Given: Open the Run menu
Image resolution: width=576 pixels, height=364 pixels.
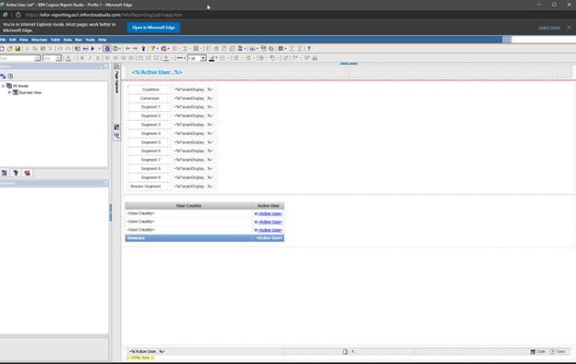Looking at the screenshot, I should (x=78, y=40).
